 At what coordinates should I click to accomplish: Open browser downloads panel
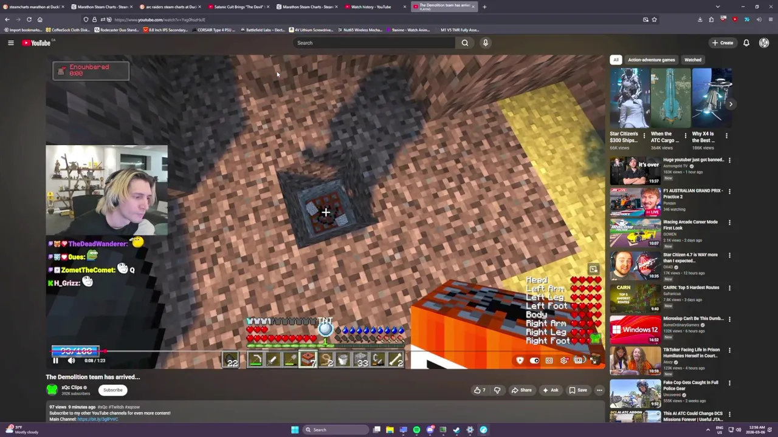coord(700,19)
